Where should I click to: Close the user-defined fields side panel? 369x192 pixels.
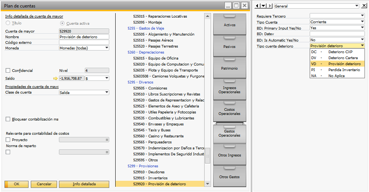[364, 6]
